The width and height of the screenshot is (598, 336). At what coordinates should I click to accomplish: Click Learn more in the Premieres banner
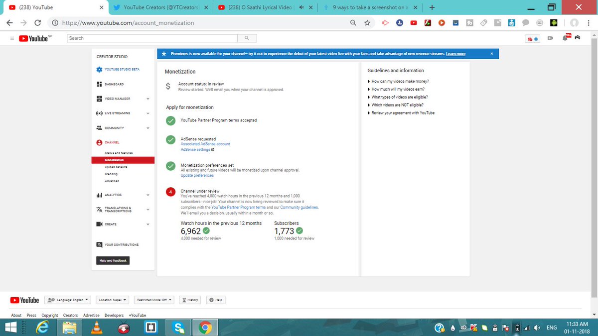pos(455,54)
